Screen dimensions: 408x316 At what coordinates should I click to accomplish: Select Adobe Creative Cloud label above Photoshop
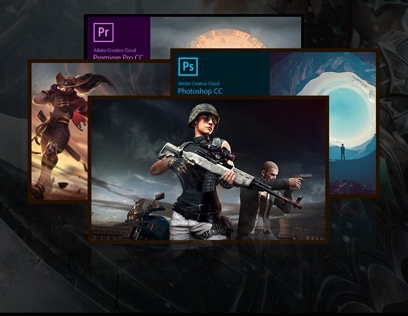[x=198, y=84]
